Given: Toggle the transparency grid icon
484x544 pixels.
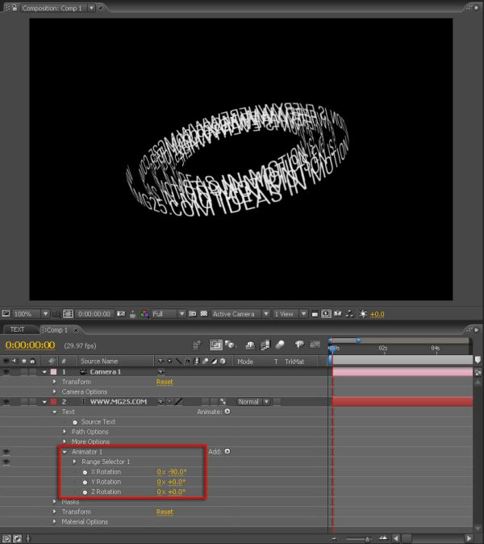Looking at the screenshot, I should pos(204,314).
